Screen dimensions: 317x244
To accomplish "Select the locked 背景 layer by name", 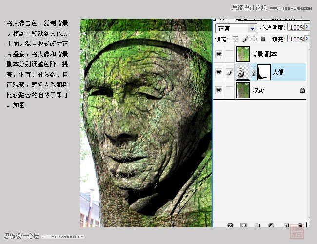I will pyautogui.click(x=258, y=90).
